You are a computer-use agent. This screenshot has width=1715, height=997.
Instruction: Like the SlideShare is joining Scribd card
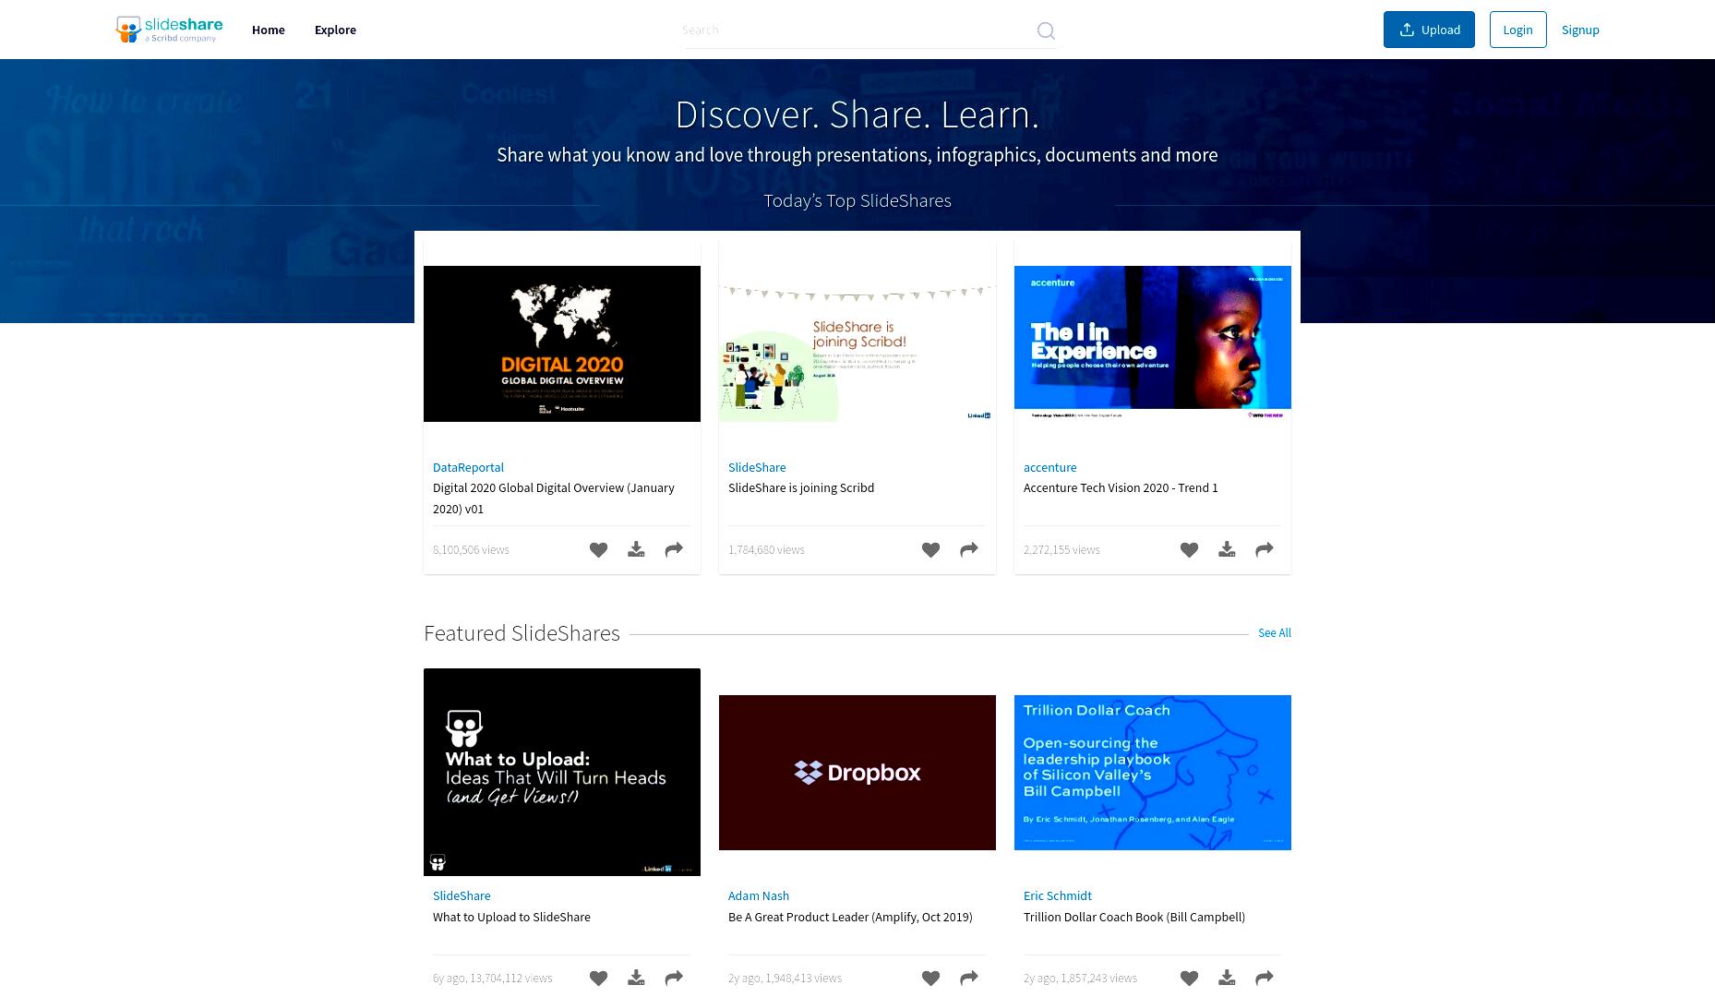930,550
